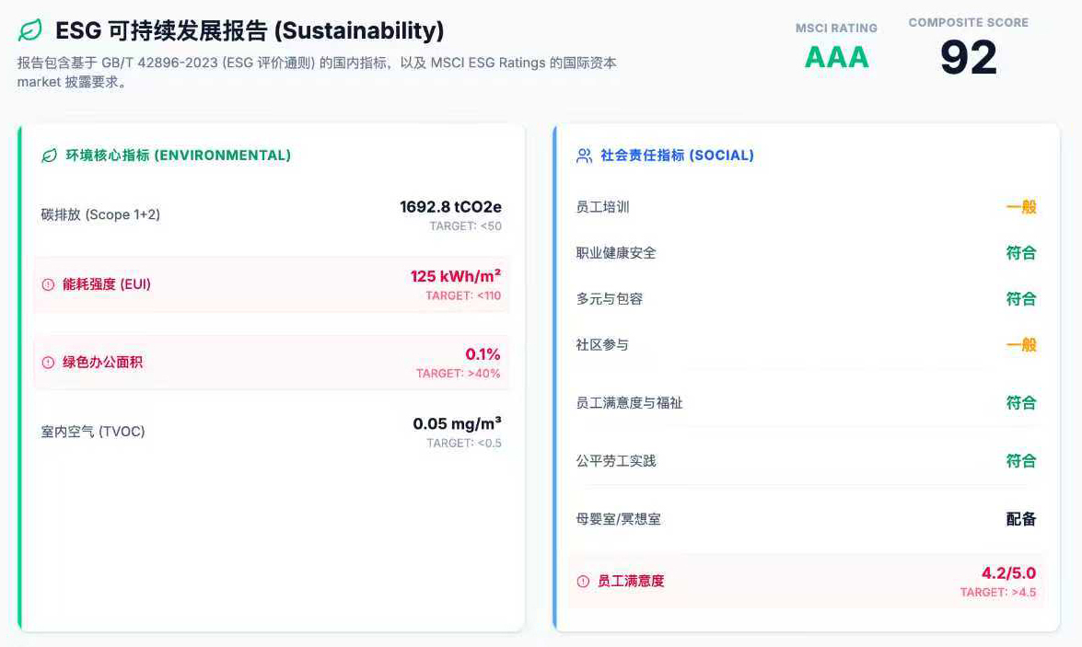Click the 125 kWh/m² energy value
The image size is (1082, 647).
pyautogui.click(x=455, y=276)
